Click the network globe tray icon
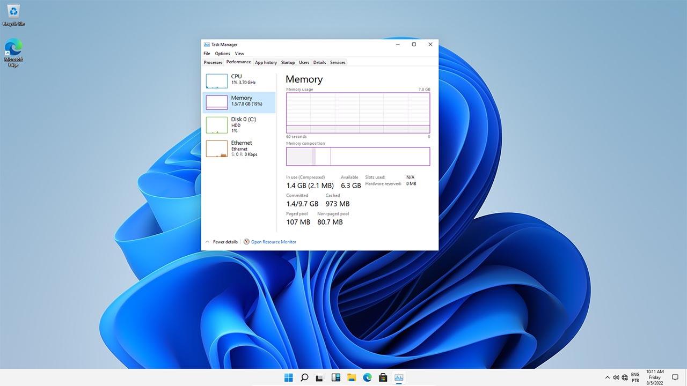 [625, 377]
